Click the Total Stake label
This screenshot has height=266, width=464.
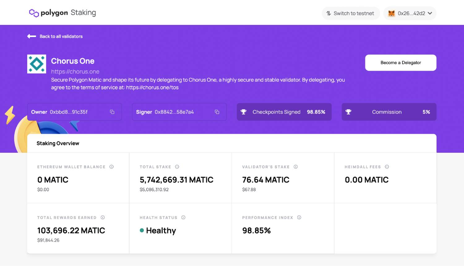(155, 167)
